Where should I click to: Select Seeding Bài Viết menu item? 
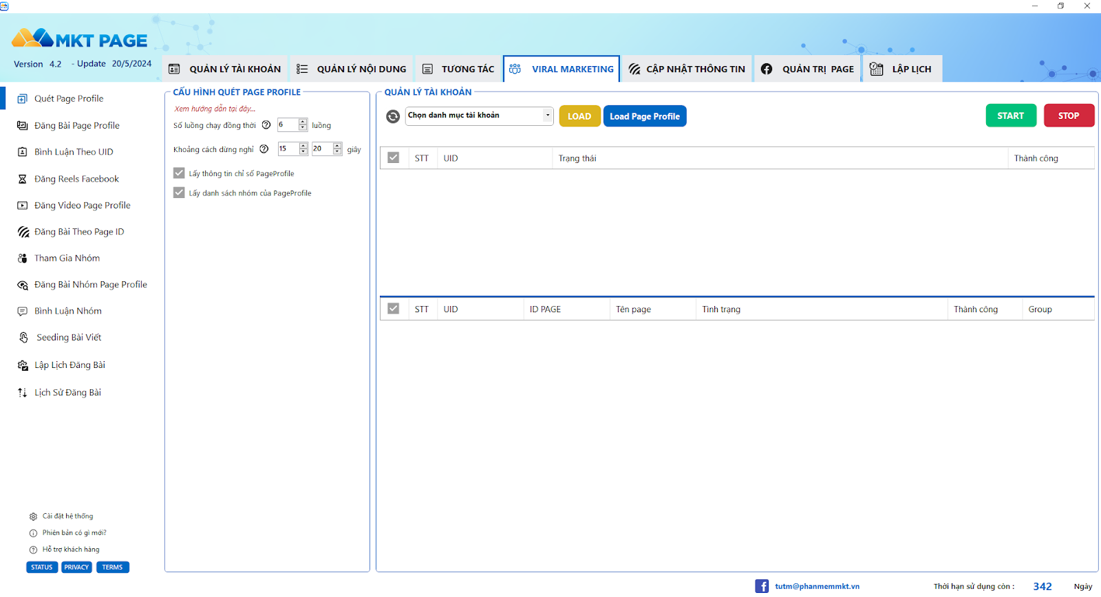point(69,337)
